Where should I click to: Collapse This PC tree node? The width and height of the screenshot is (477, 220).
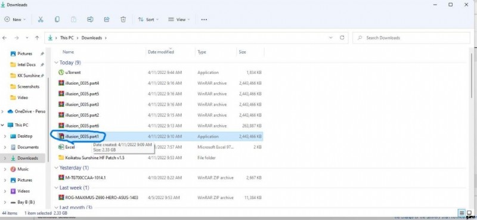pos(3,125)
